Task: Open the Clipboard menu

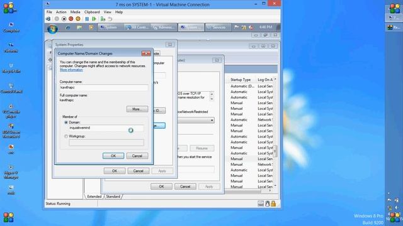Action: pos(92,12)
